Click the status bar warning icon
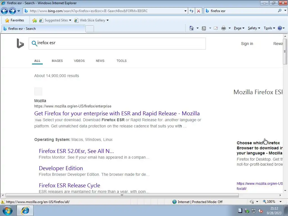 point(3,202)
